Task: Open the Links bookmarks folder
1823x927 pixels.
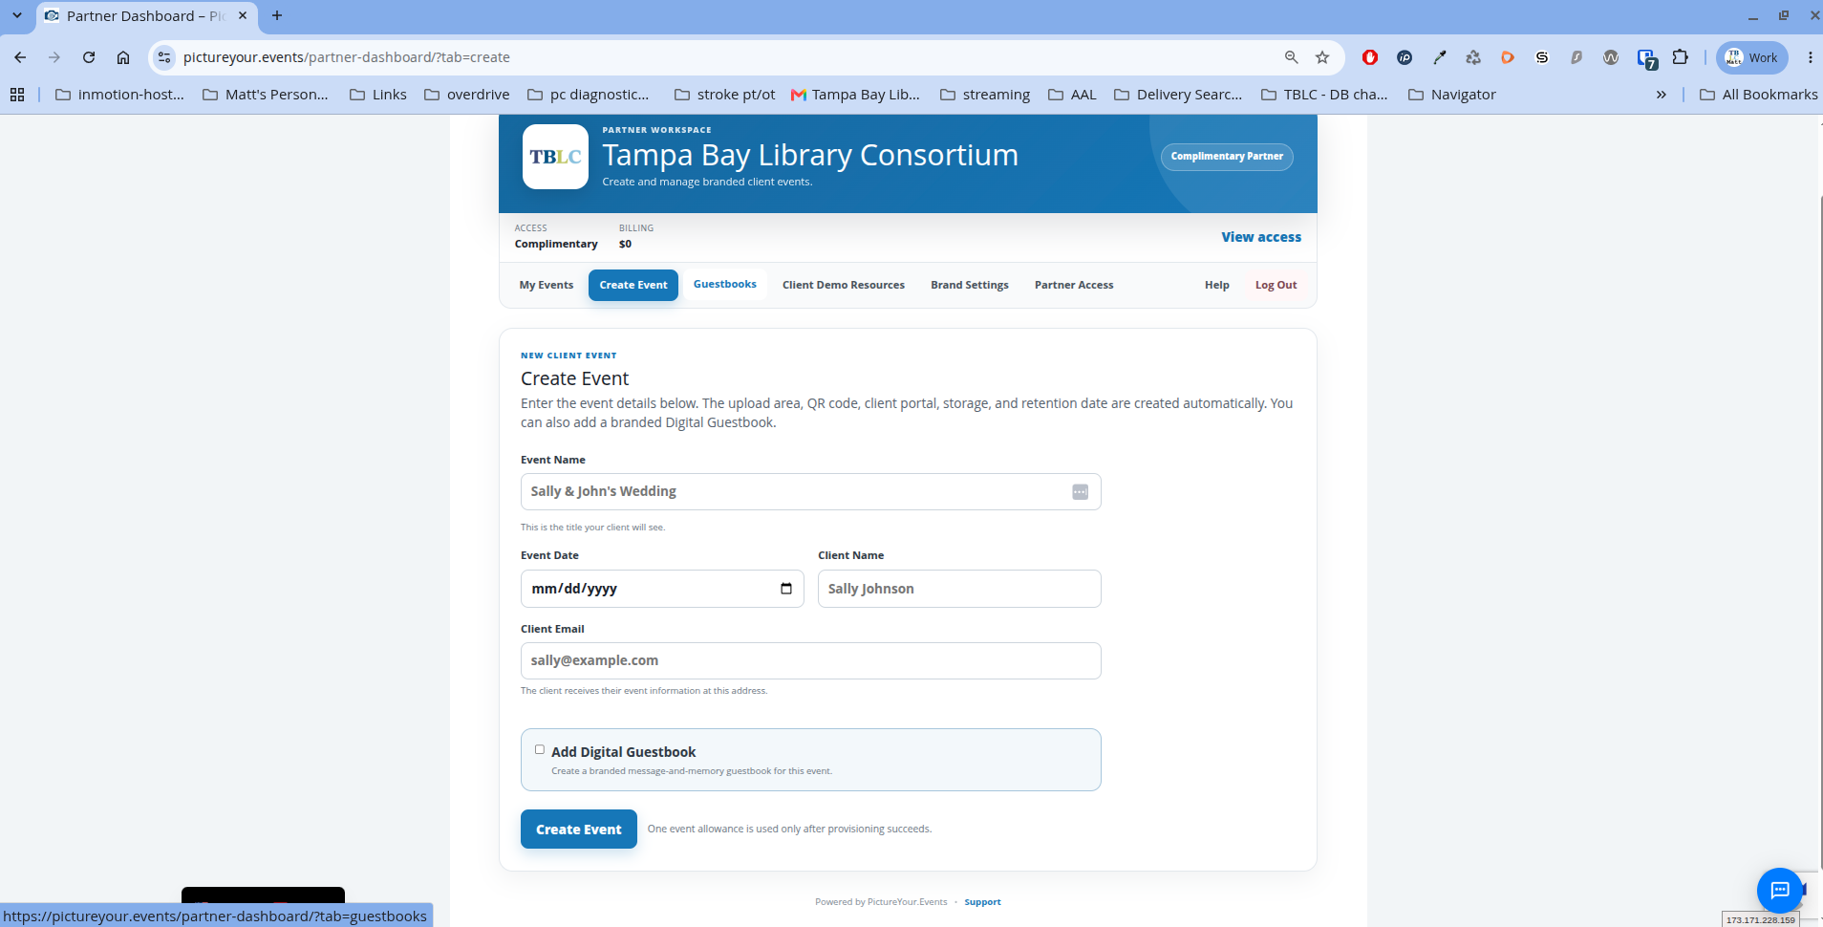Action: tap(378, 95)
